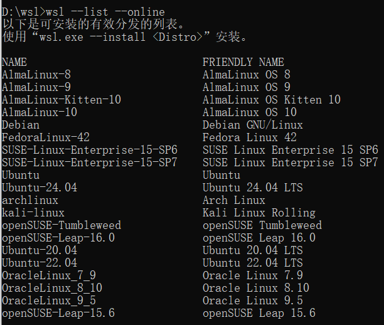This screenshot has width=384, height=325.
Task: Click the Debian entry in NAME column
Action: tap(21, 124)
